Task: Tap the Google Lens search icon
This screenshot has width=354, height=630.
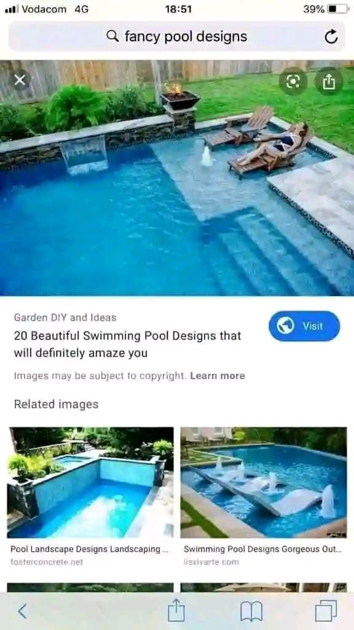Action: tap(293, 82)
